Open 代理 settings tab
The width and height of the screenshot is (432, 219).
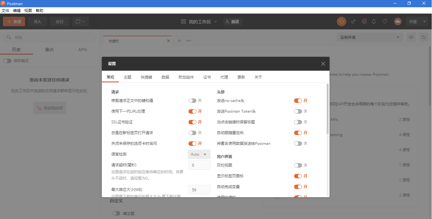[224, 77]
